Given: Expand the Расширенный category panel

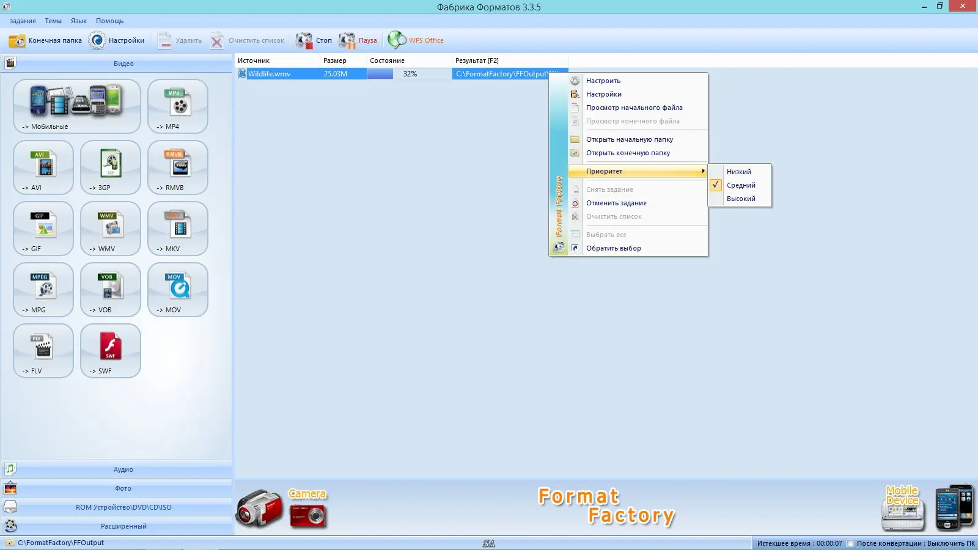Looking at the screenshot, I should 116,526.
